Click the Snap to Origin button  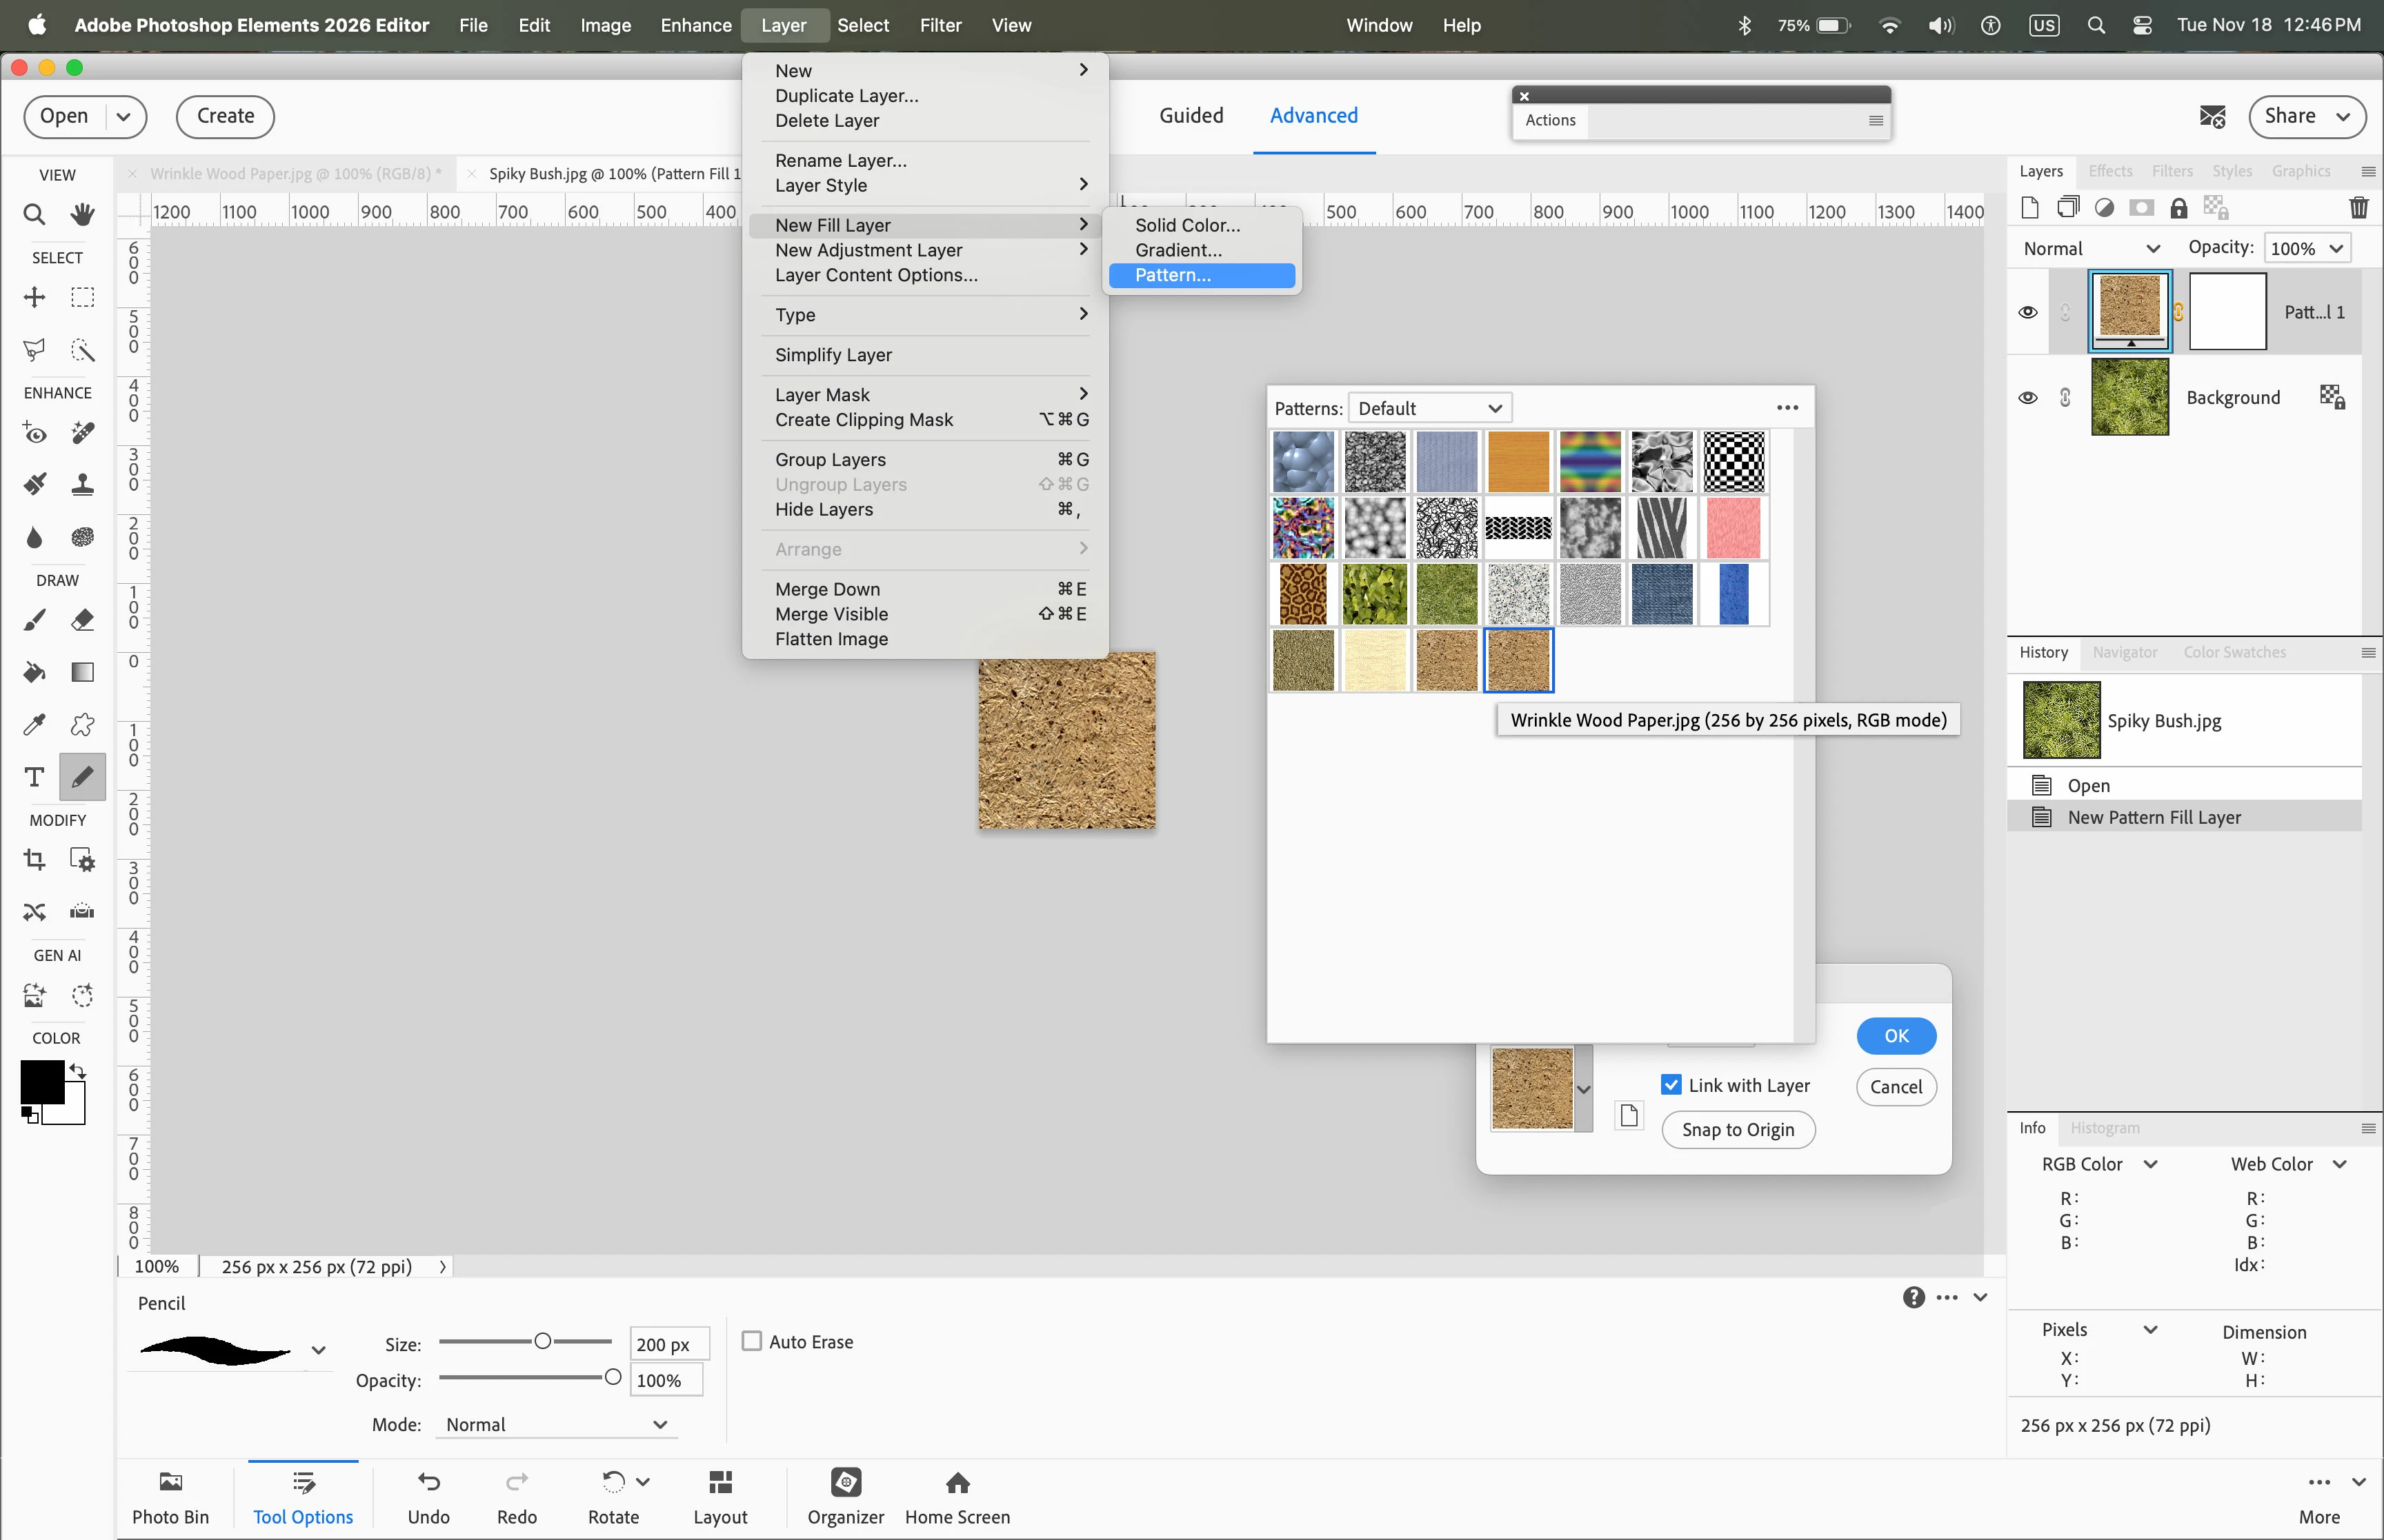(1737, 1130)
